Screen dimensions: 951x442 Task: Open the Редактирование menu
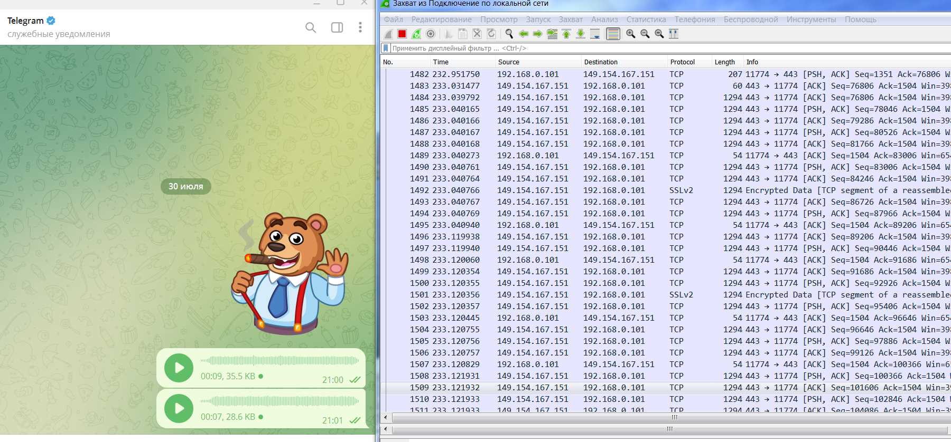442,20
